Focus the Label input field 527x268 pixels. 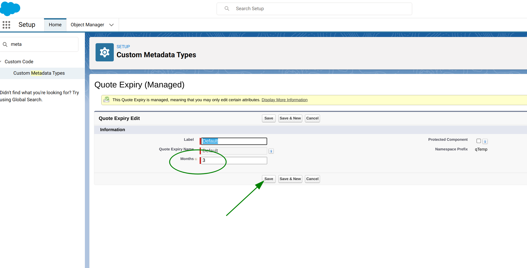pyautogui.click(x=234, y=141)
